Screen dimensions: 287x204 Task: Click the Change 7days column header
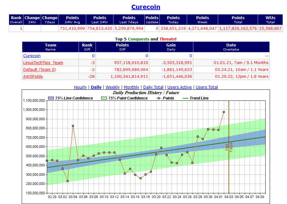50,20
